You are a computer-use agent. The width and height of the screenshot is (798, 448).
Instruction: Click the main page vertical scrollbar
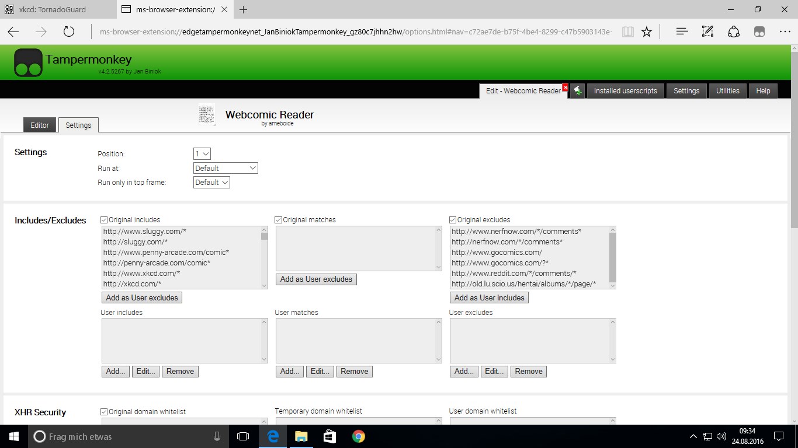click(794, 235)
